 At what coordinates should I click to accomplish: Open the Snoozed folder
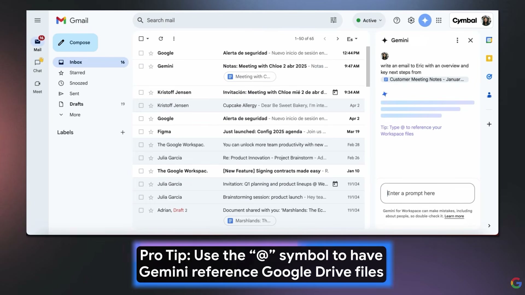(91, 83)
